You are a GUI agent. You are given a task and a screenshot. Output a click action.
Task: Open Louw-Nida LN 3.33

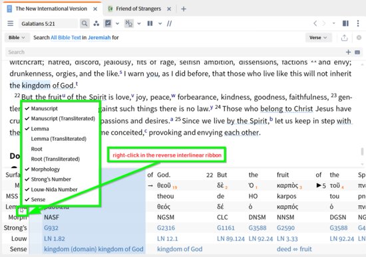point(287,238)
